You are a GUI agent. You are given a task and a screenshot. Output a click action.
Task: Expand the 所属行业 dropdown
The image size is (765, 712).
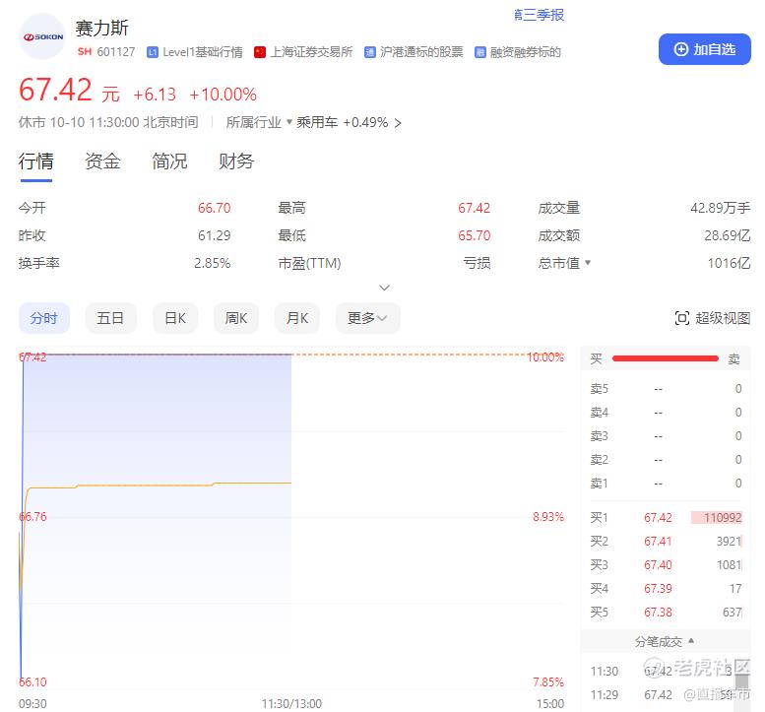(259, 122)
